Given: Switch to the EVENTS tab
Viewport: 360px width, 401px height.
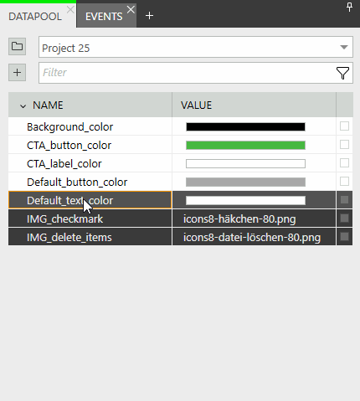Looking at the screenshot, I should point(104,17).
